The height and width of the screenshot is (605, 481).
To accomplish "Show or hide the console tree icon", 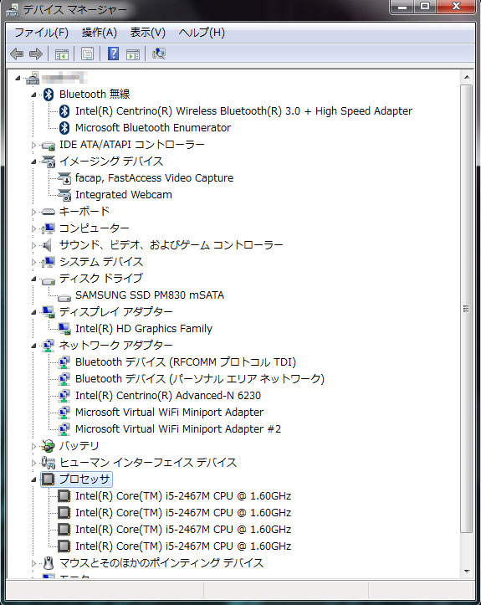I will coord(62,54).
